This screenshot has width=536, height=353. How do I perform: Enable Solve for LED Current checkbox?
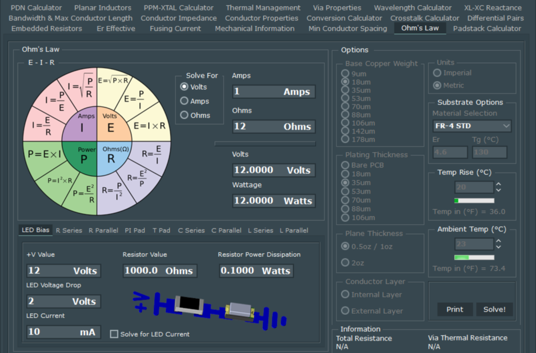(x=114, y=334)
